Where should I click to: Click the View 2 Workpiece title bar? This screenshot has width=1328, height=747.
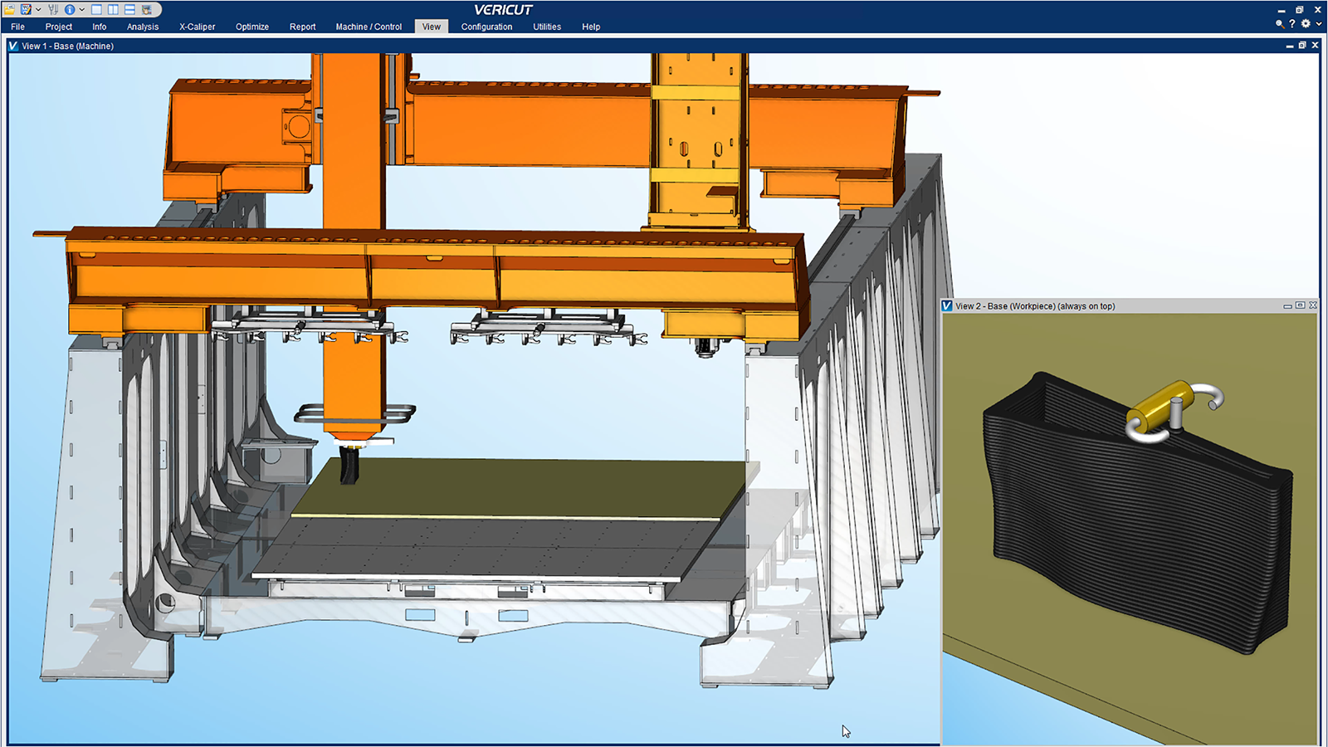point(1079,306)
